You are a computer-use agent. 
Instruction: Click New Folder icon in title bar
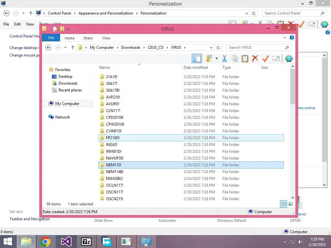62,29
